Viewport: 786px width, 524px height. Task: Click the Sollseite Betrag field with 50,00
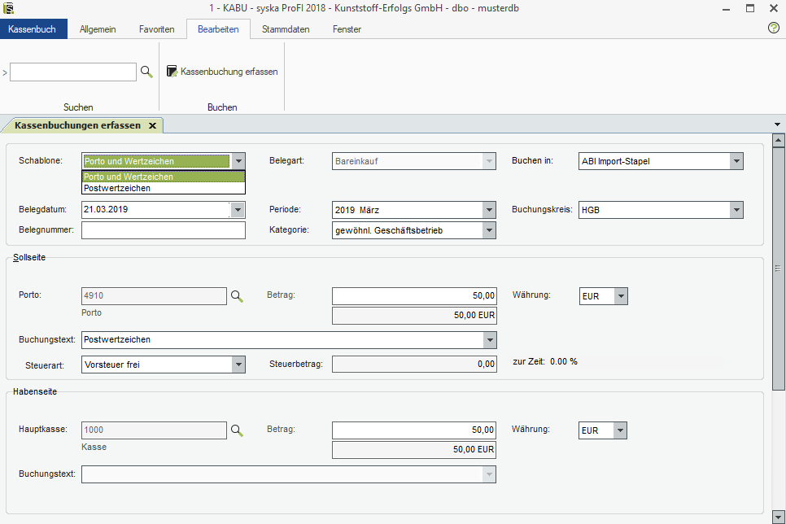tap(414, 296)
